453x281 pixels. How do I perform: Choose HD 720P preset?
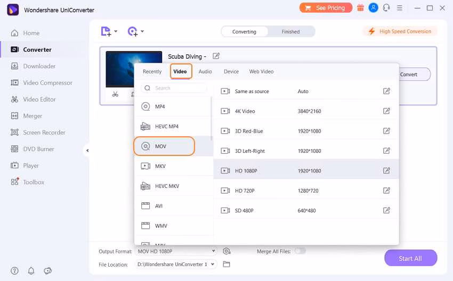click(x=306, y=191)
